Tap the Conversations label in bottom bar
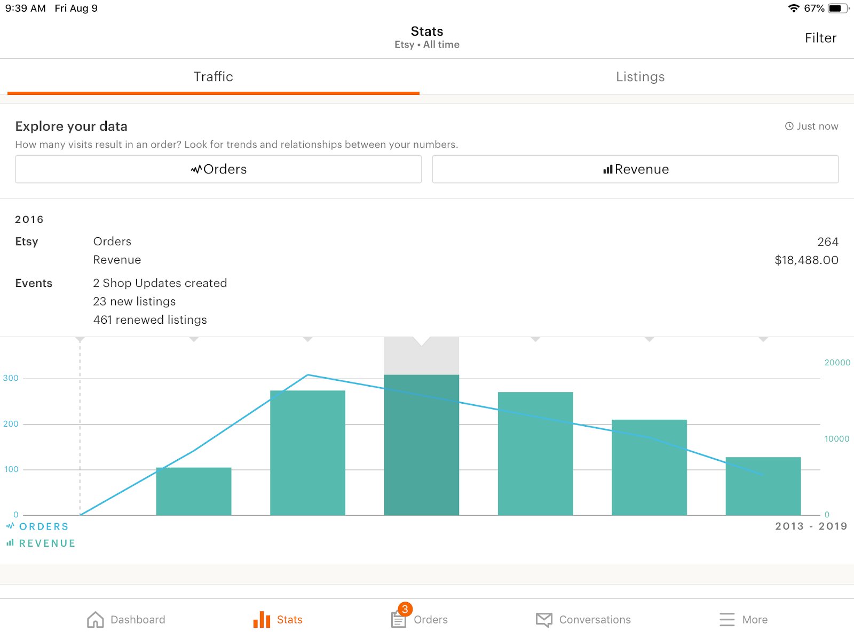The width and height of the screenshot is (854, 640). (x=595, y=620)
